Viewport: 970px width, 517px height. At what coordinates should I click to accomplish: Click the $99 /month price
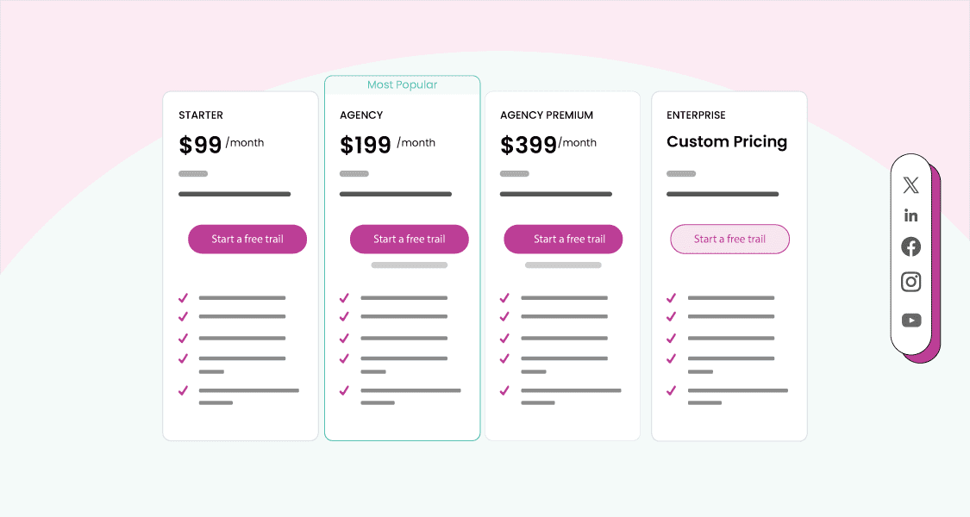pyautogui.click(x=222, y=145)
